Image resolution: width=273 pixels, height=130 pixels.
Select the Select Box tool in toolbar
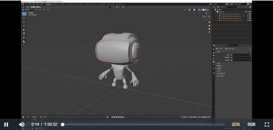point(24,14)
